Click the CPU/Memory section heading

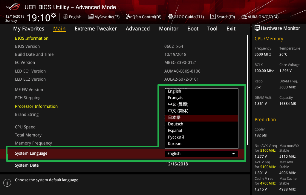click(x=269, y=39)
